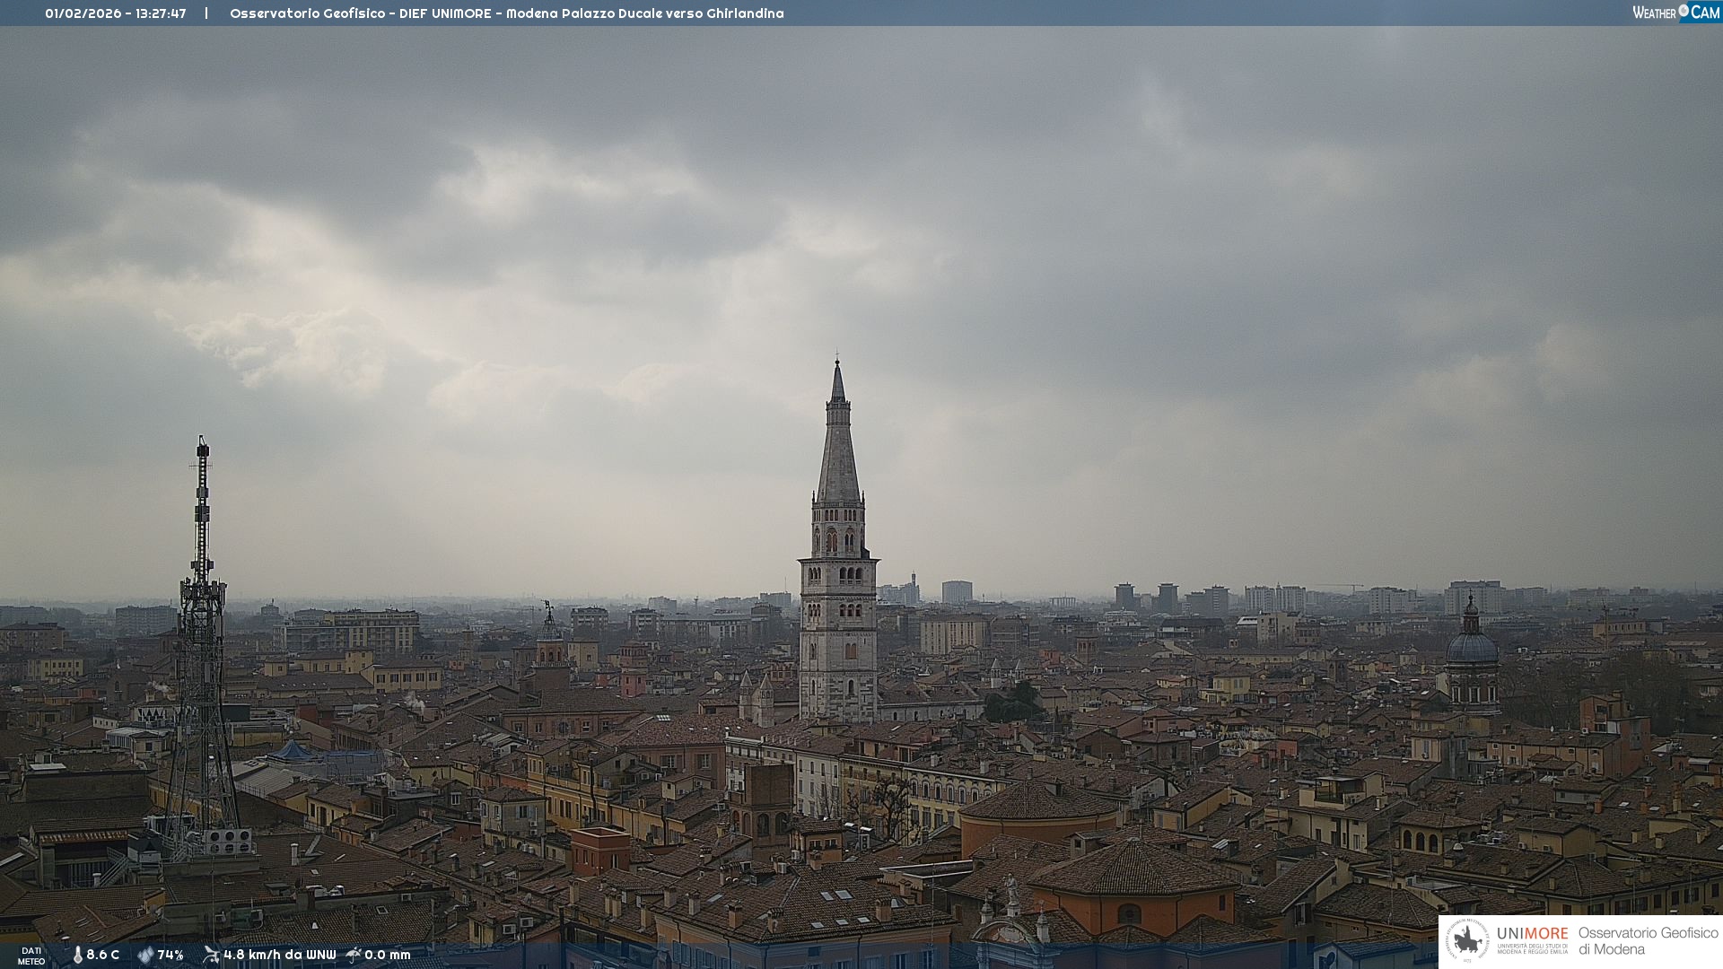
Task: Click the WeatherCam logo
Action: [1675, 13]
